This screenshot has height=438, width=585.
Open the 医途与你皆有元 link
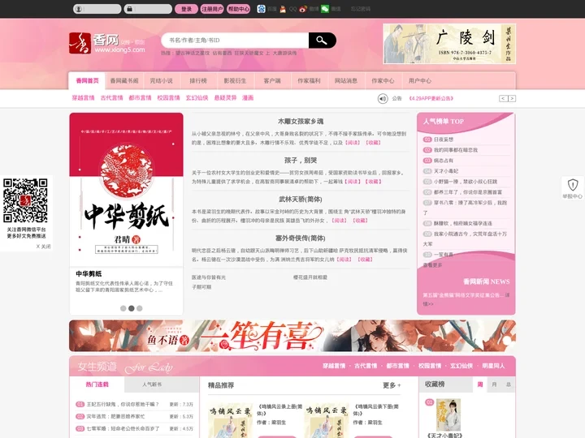point(209,277)
